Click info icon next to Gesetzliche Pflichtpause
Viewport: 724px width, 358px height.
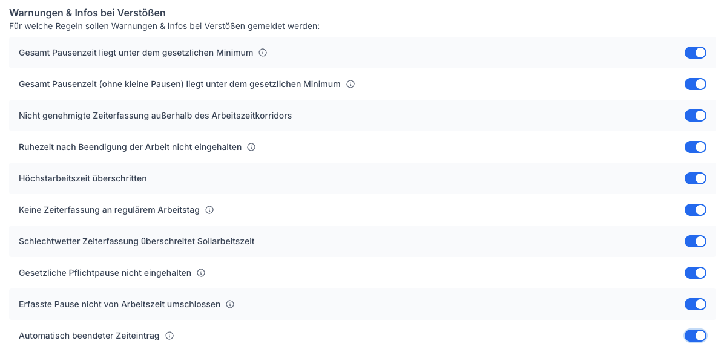pos(201,273)
